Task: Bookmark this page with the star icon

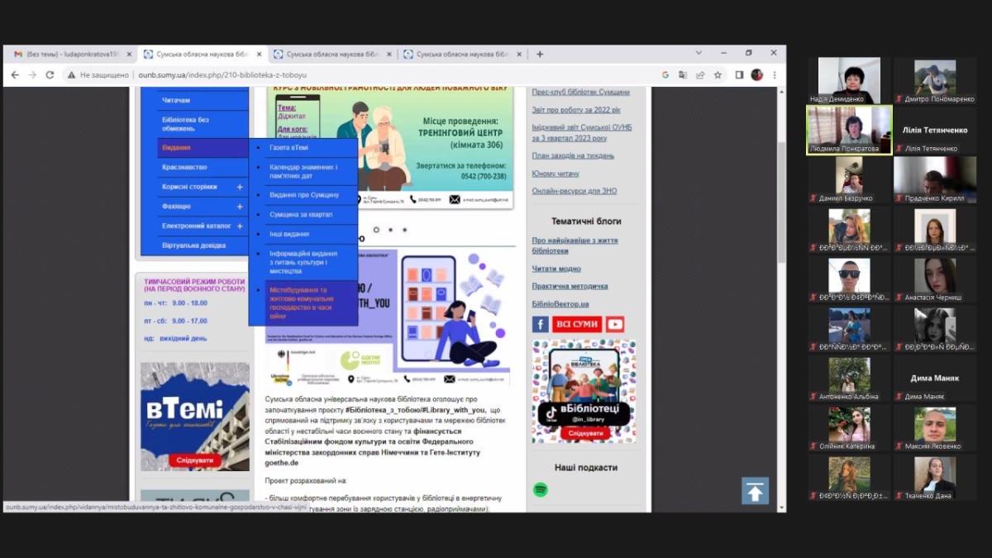Action: pyautogui.click(x=718, y=74)
